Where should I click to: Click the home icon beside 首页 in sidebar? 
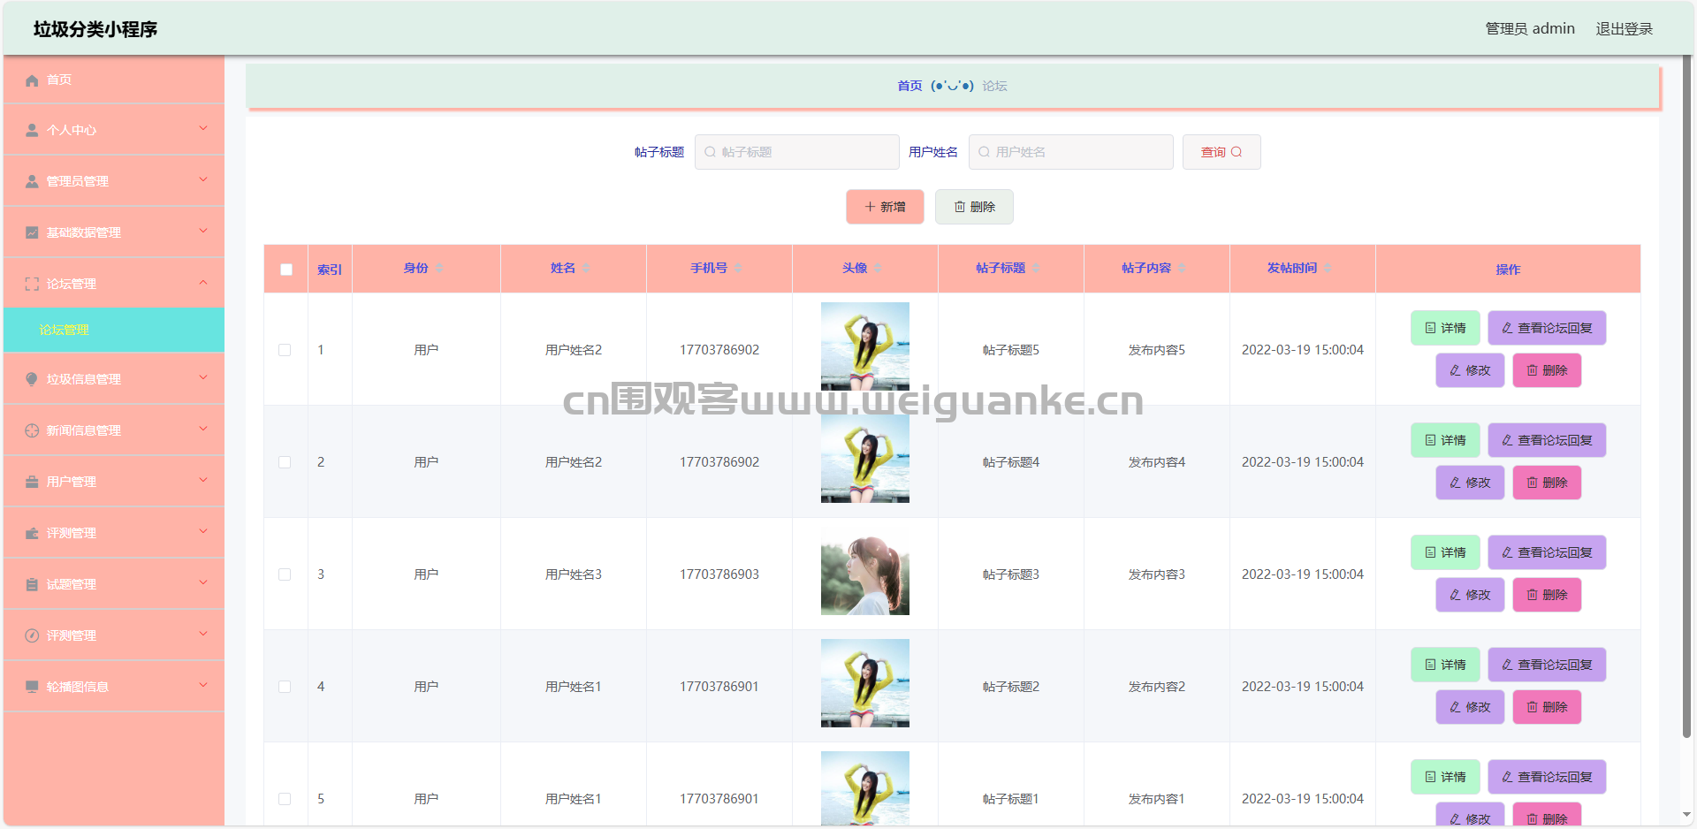32,80
